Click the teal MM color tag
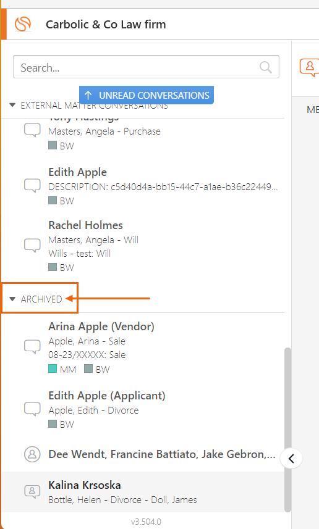The image size is (319, 529). pyautogui.click(x=62, y=369)
